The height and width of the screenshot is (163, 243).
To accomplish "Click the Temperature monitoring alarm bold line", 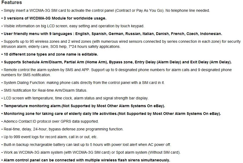I will tap(83, 106).
